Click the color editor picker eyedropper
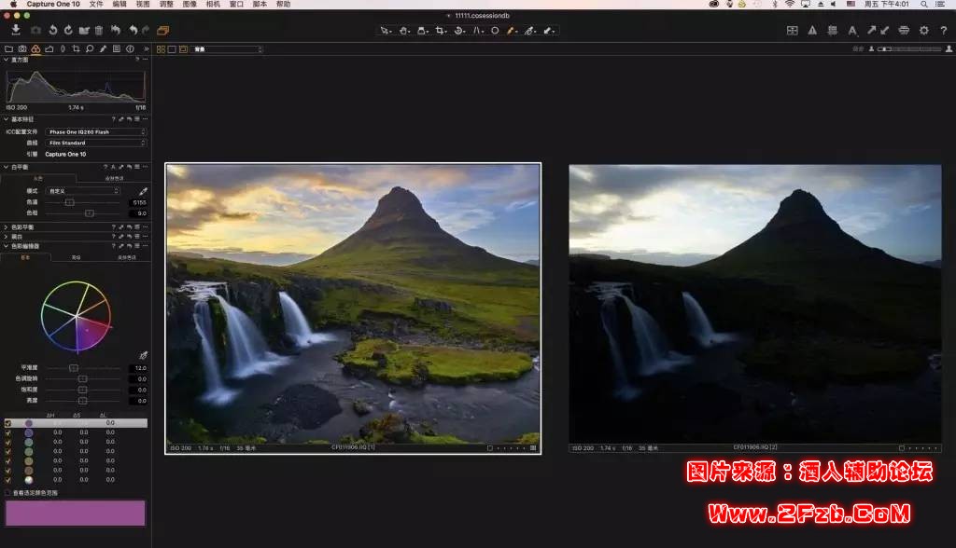Screen dimensions: 956x548 pos(143,355)
